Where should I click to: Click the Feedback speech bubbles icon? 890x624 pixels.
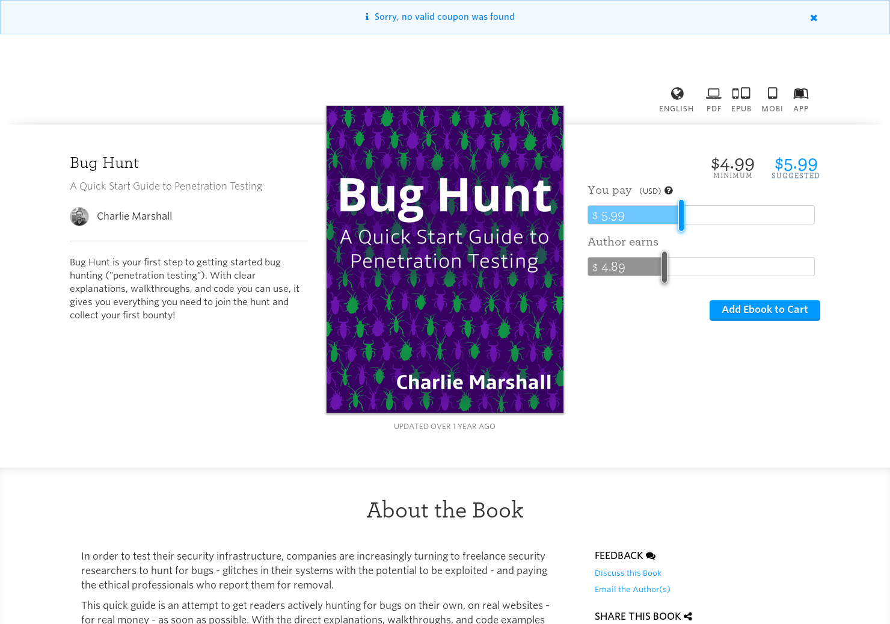[x=651, y=556]
